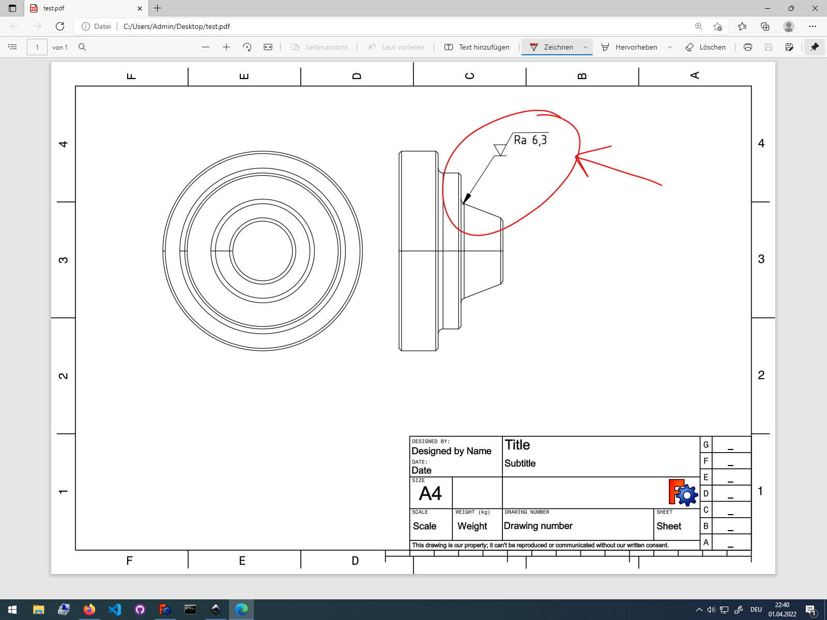Click the Löschen eraser button

pyautogui.click(x=706, y=47)
